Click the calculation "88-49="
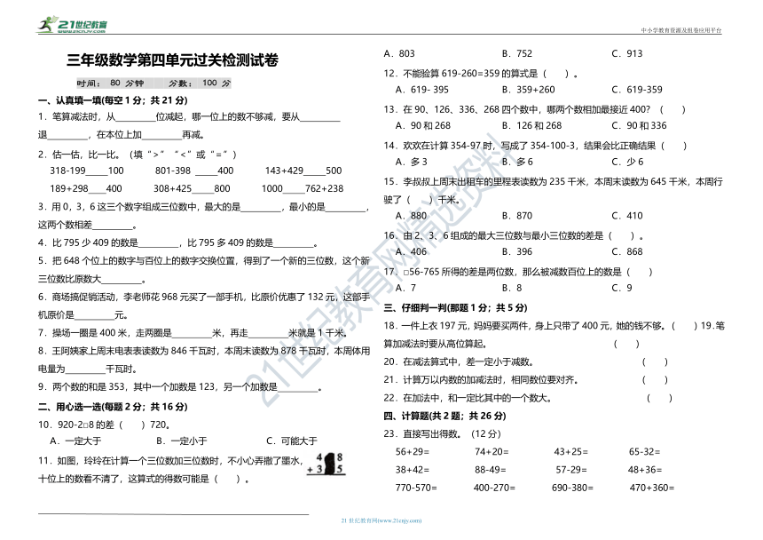This screenshot has width=763, height=540. 491,470
